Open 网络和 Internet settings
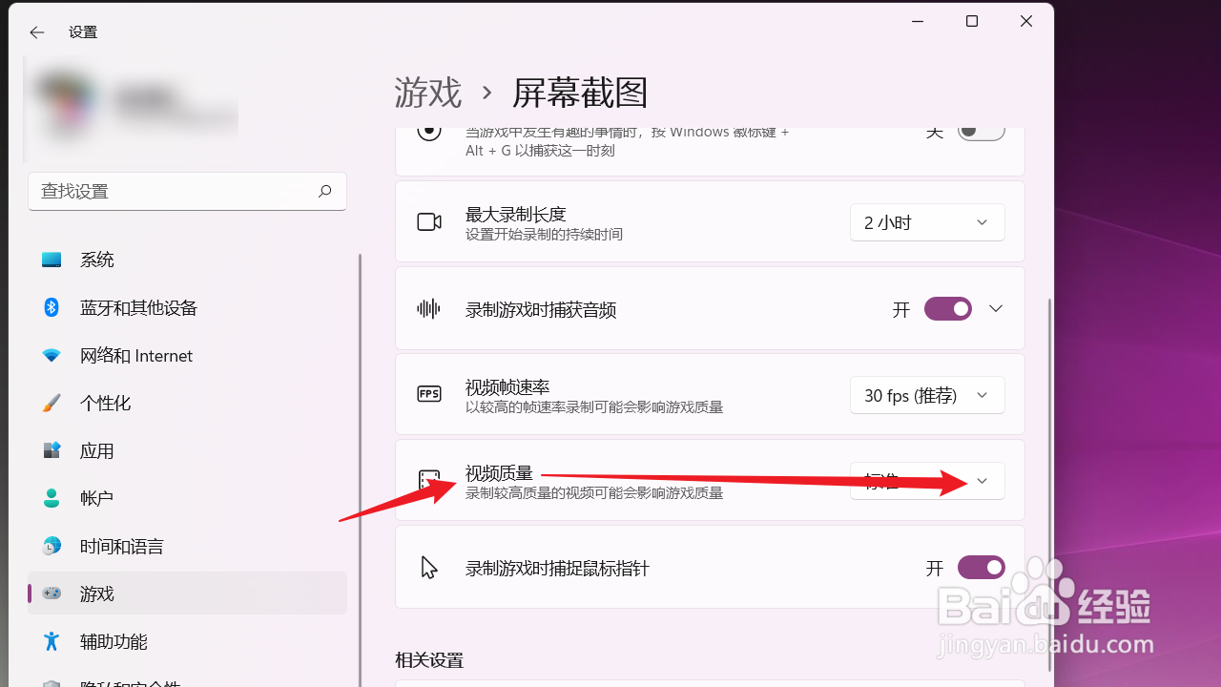 (135, 355)
